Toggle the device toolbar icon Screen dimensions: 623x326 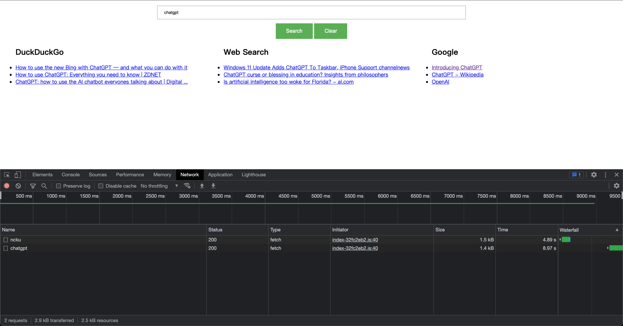[x=18, y=175]
